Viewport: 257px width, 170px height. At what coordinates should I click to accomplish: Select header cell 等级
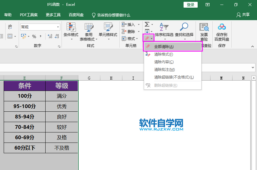click(61, 86)
